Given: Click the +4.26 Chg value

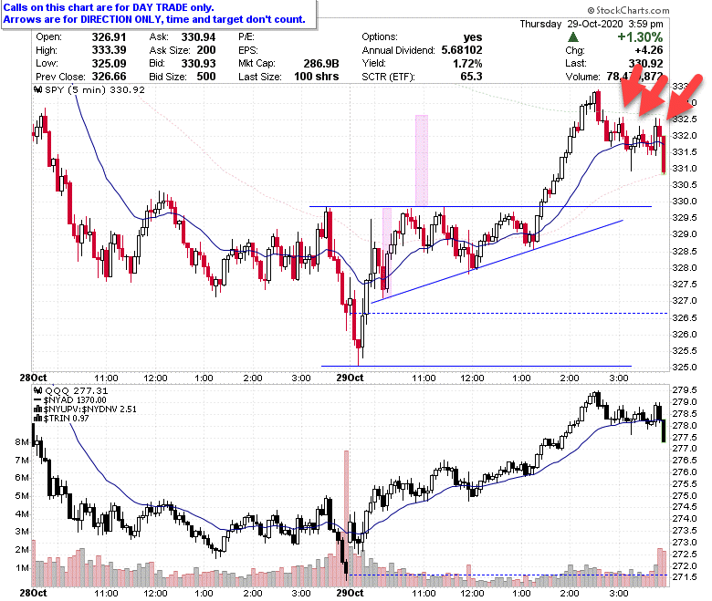Looking at the screenshot, I should [x=649, y=50].
